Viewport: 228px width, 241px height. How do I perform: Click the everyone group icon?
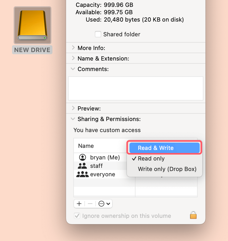82,174
